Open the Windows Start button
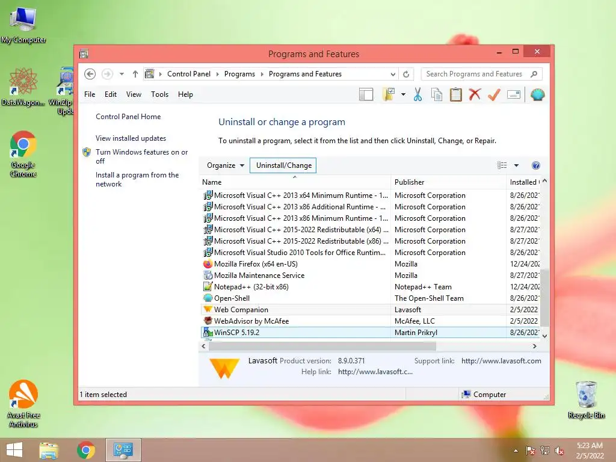Screen dimensions: 616x462 [14, 450]
